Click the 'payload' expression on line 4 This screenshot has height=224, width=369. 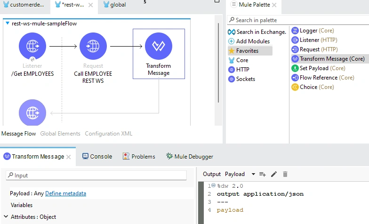pyautogui.click(x=230, y=210)
